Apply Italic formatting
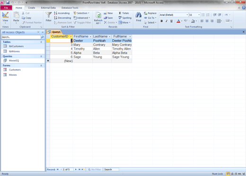 click(167, 21)
